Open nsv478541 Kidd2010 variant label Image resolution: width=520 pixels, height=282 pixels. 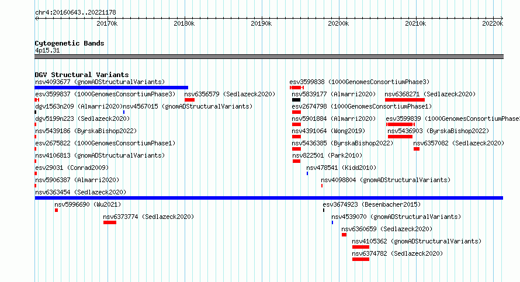click(x=341, y=168)
